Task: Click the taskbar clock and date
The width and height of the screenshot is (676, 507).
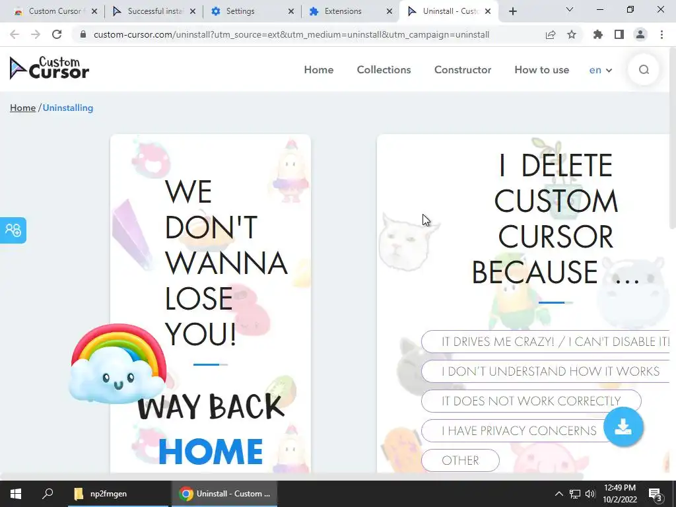Action: pyautogui.click(x=619, y=494)
